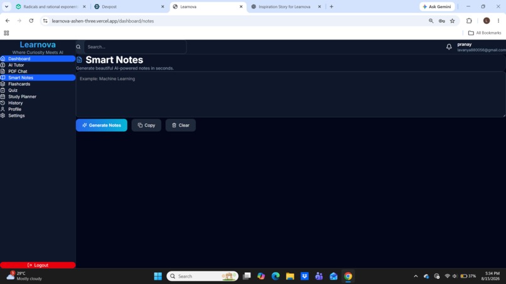Focus the Learnova Search field
The height and width of the screenshot is (284, 506).
(x=135, y=47)
